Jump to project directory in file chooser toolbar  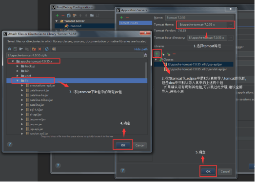(x=21, y=49)
